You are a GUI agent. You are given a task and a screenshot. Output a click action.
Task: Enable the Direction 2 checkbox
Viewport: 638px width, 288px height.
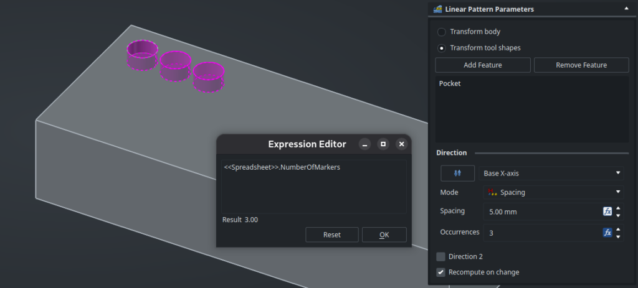(x=441, y=256)
